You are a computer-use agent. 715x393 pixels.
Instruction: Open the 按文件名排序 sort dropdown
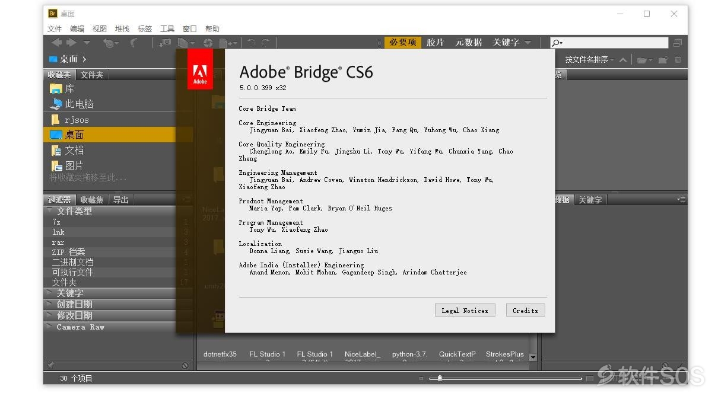(x=589, y=59)
